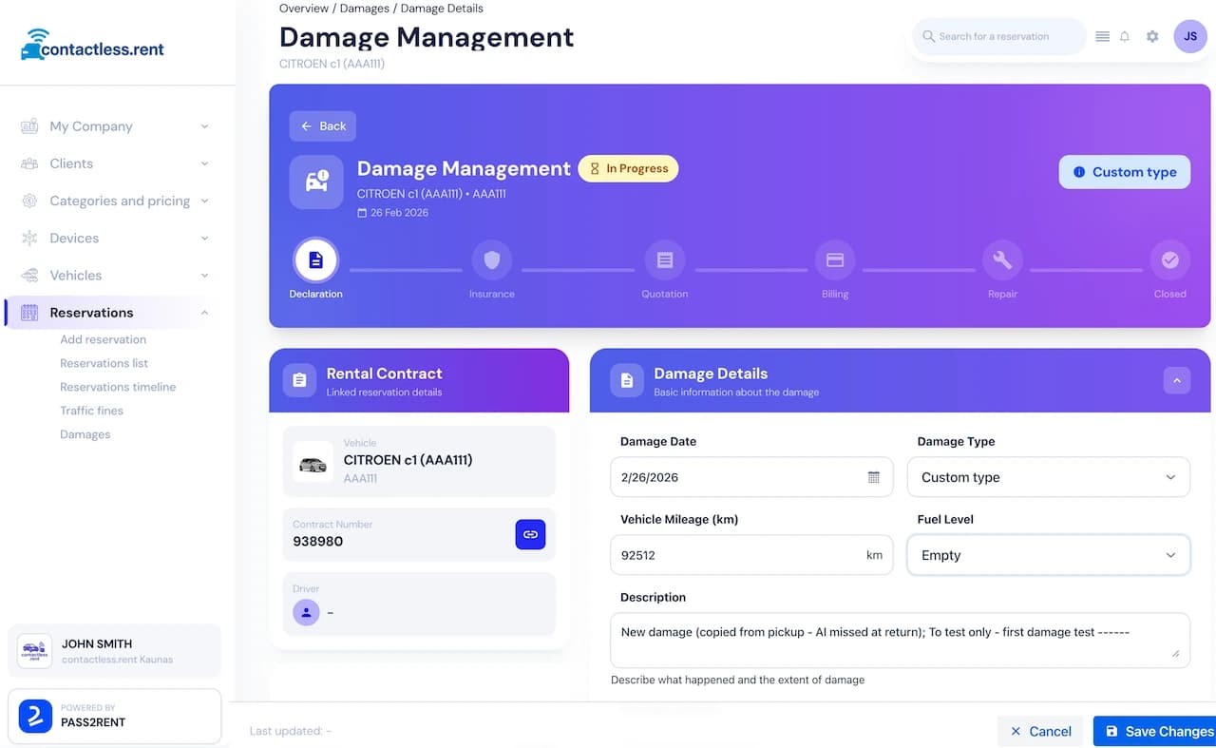Collapse the Damage Details panel

(1176, 379)
